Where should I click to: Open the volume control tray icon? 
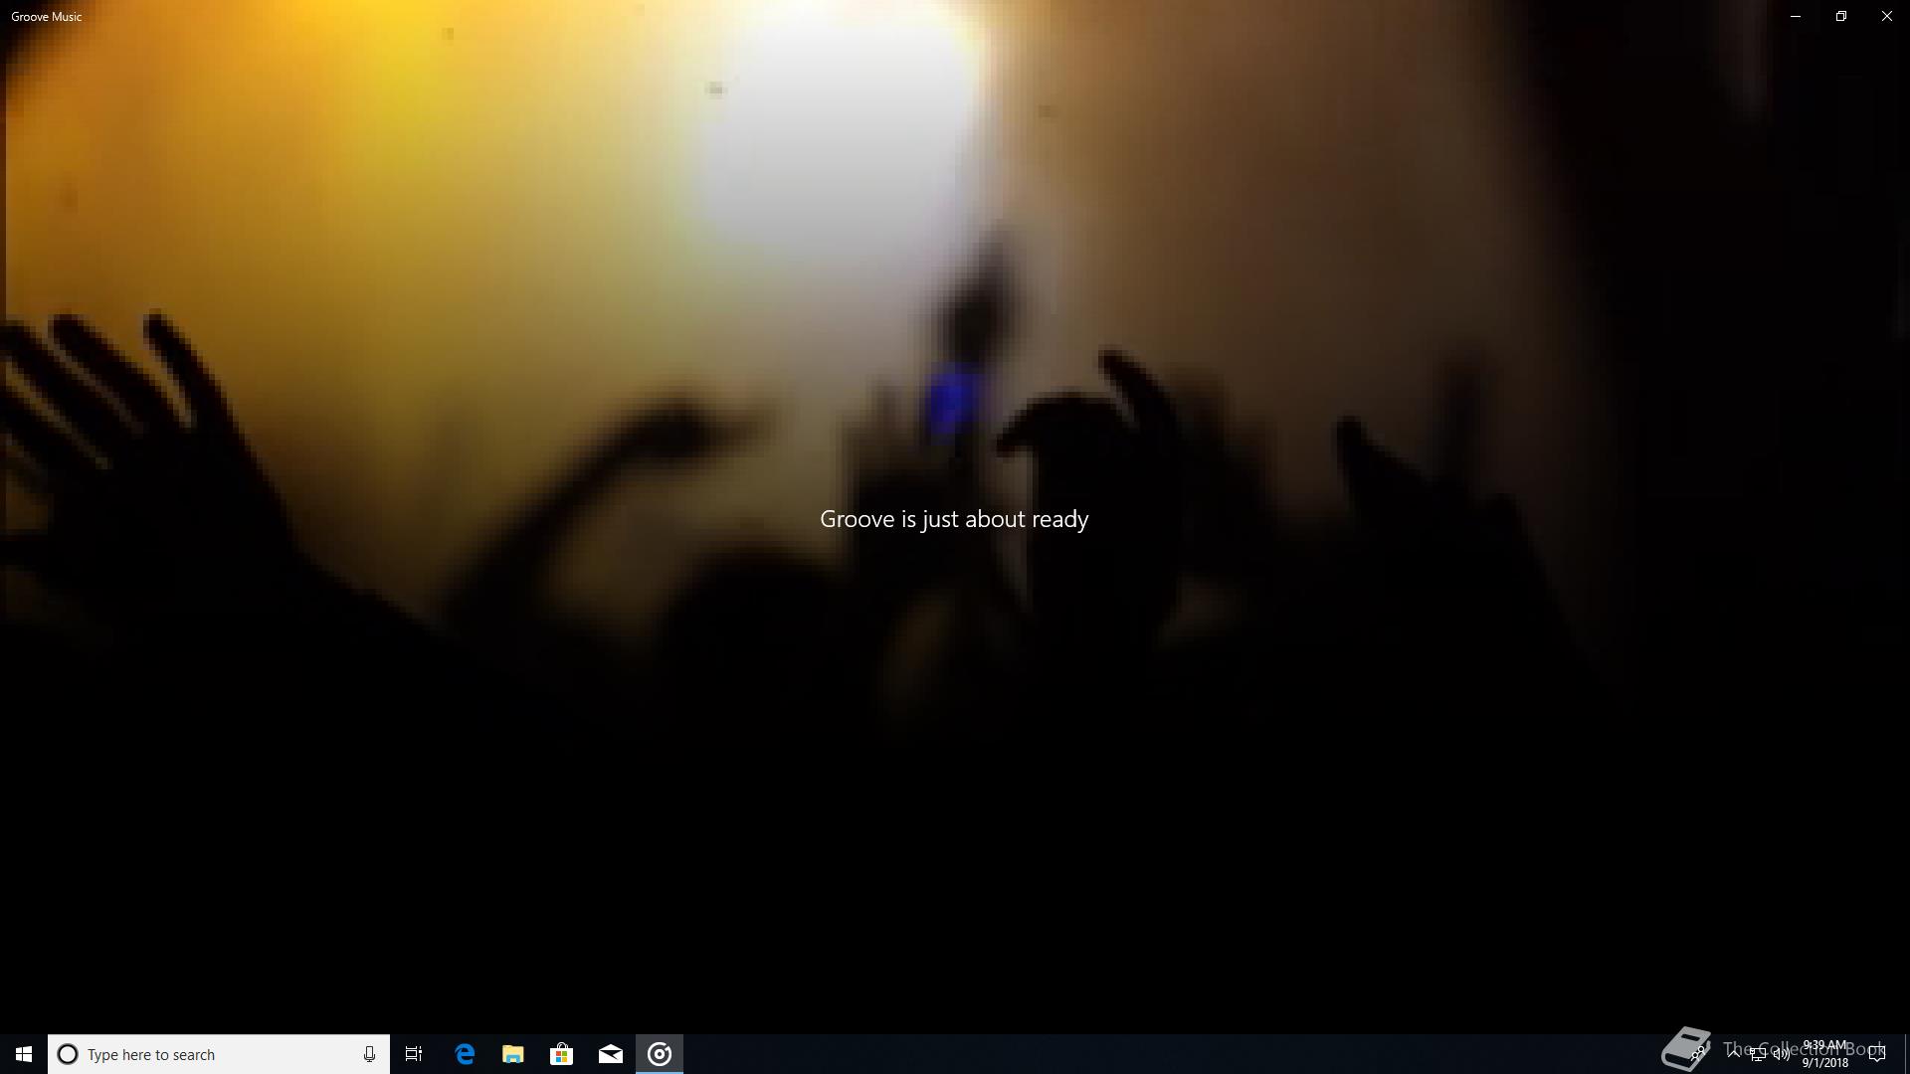(x=1781, y=1054)
